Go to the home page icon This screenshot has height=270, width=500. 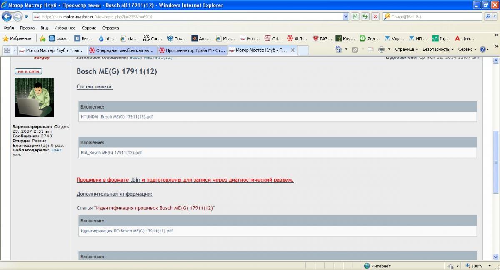point(339,49)
